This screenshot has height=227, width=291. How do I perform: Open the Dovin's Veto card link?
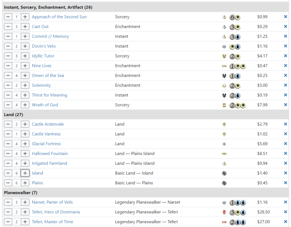coord(44,46)
